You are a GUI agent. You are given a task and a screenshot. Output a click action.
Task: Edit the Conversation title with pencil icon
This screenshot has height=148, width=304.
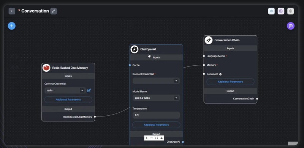[x=54, y=11]
